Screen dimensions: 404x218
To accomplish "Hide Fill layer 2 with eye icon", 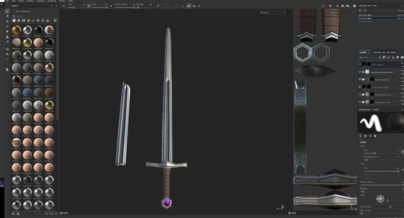I will (x=360, y=64).
